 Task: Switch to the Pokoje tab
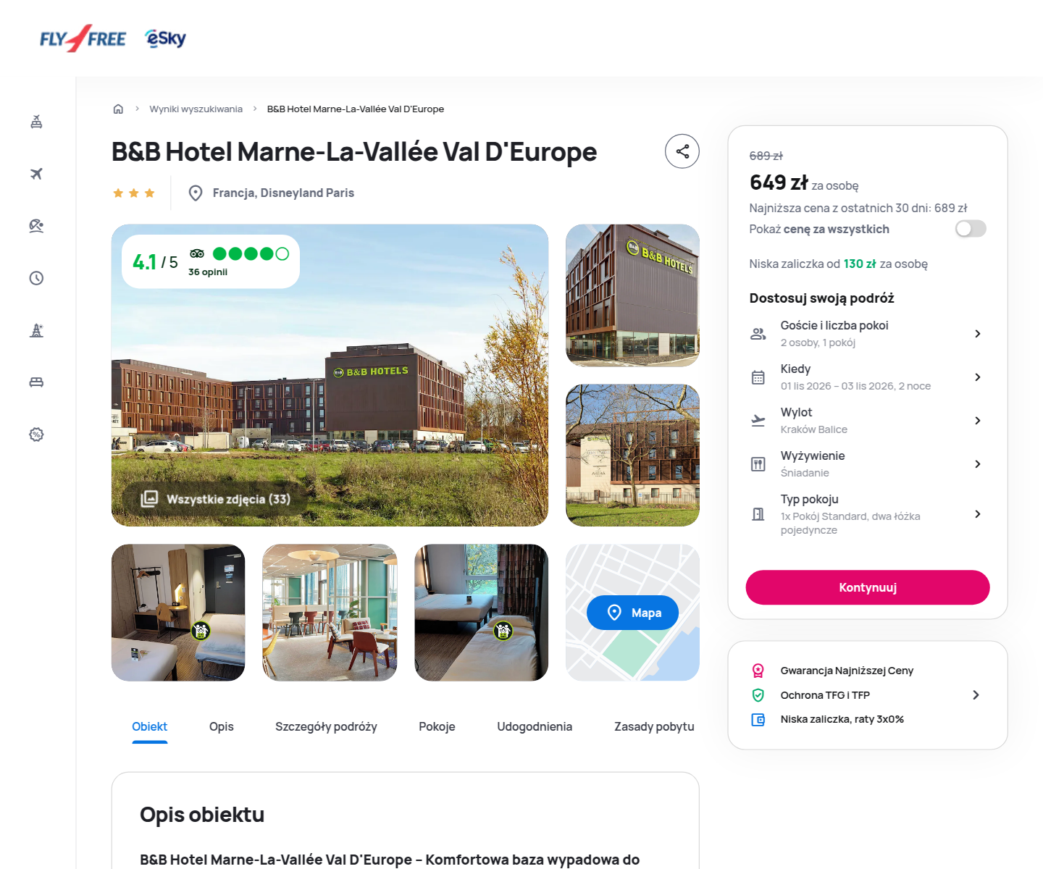[x=437, y=727]
